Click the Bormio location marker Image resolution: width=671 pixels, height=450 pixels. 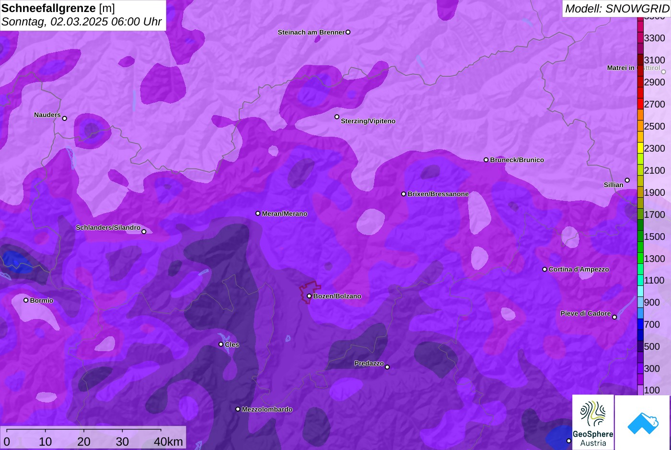point(26,300)
